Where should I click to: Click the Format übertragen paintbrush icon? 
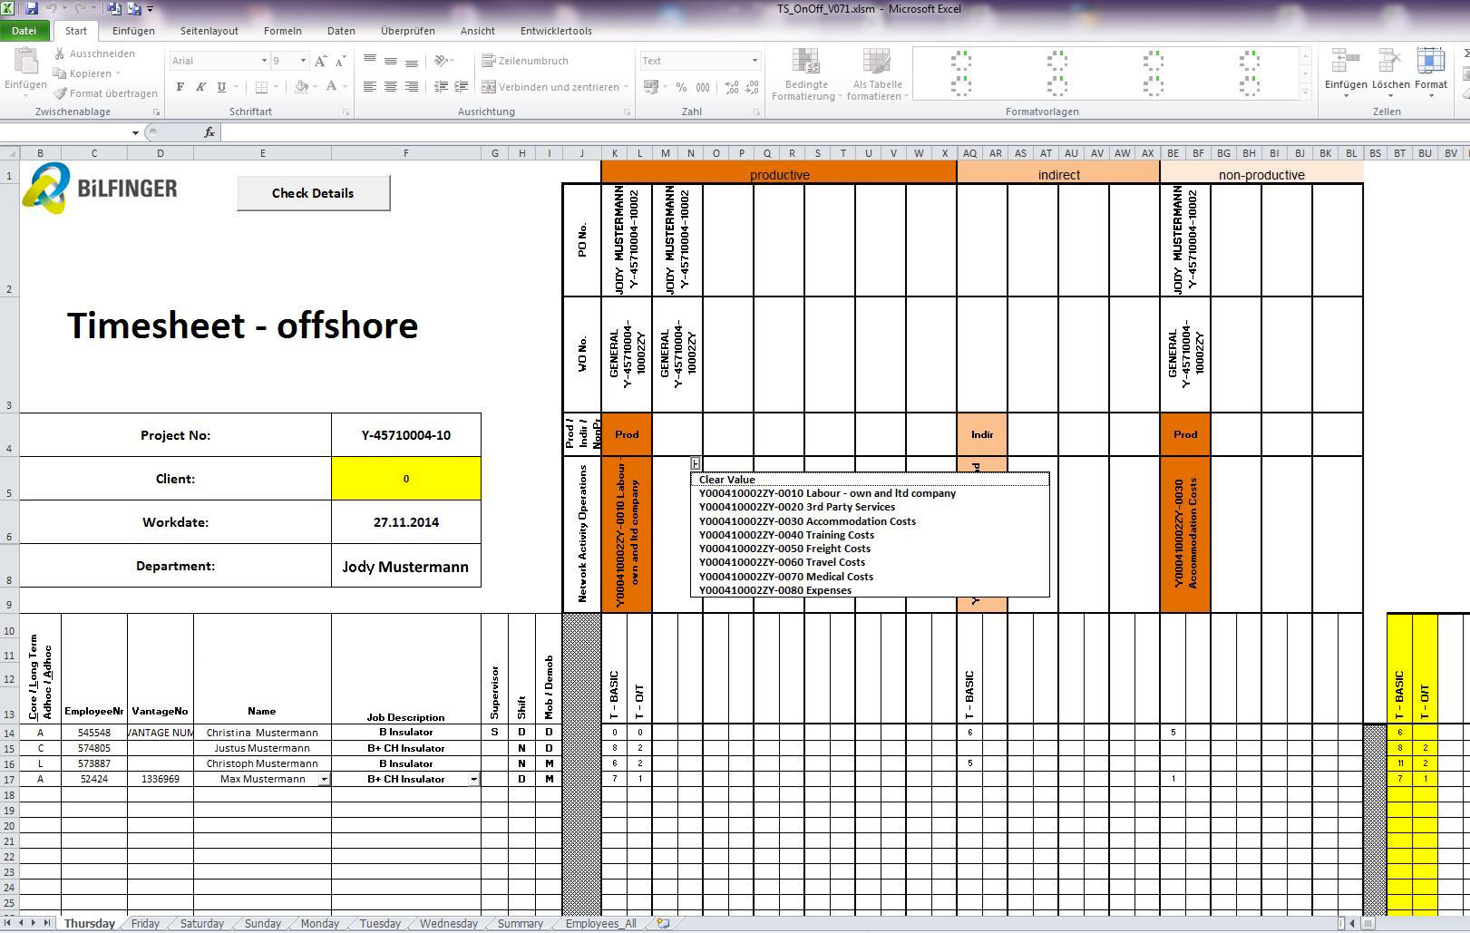pyautogui.click(x=60, y=93)
